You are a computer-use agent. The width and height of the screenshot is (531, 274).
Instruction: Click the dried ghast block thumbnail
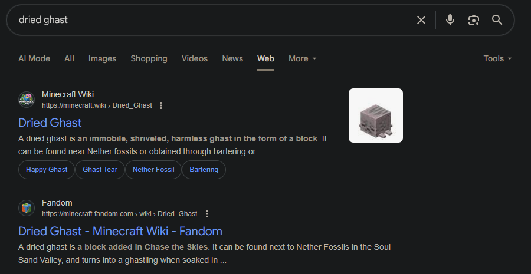click(x=376, y=115)
